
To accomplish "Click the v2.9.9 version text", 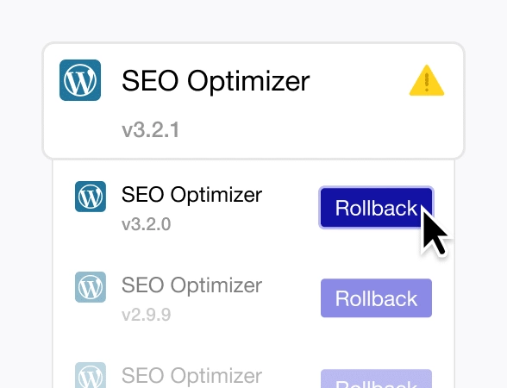I will [147, 315].
